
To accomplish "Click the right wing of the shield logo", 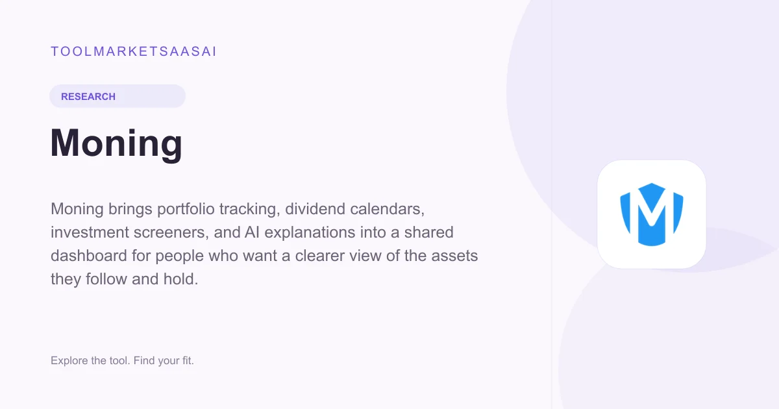I will tap(677, 211).
